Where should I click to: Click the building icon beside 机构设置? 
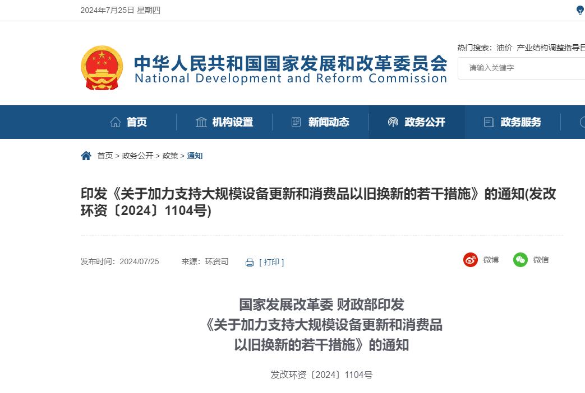pos(201,122)
